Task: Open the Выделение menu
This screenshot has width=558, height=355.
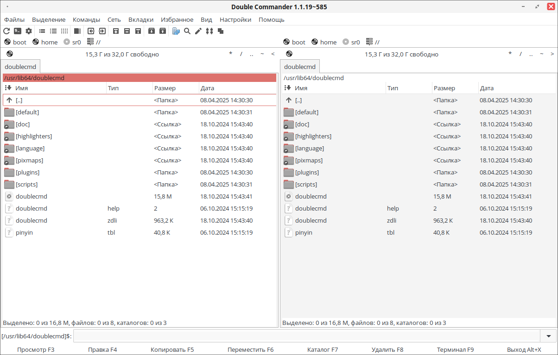Action: (x=49, y=19)
